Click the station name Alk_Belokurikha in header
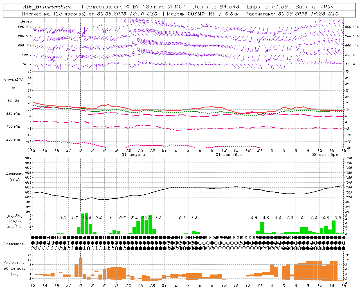Screen dimensions: 360x288 [47, 6]
